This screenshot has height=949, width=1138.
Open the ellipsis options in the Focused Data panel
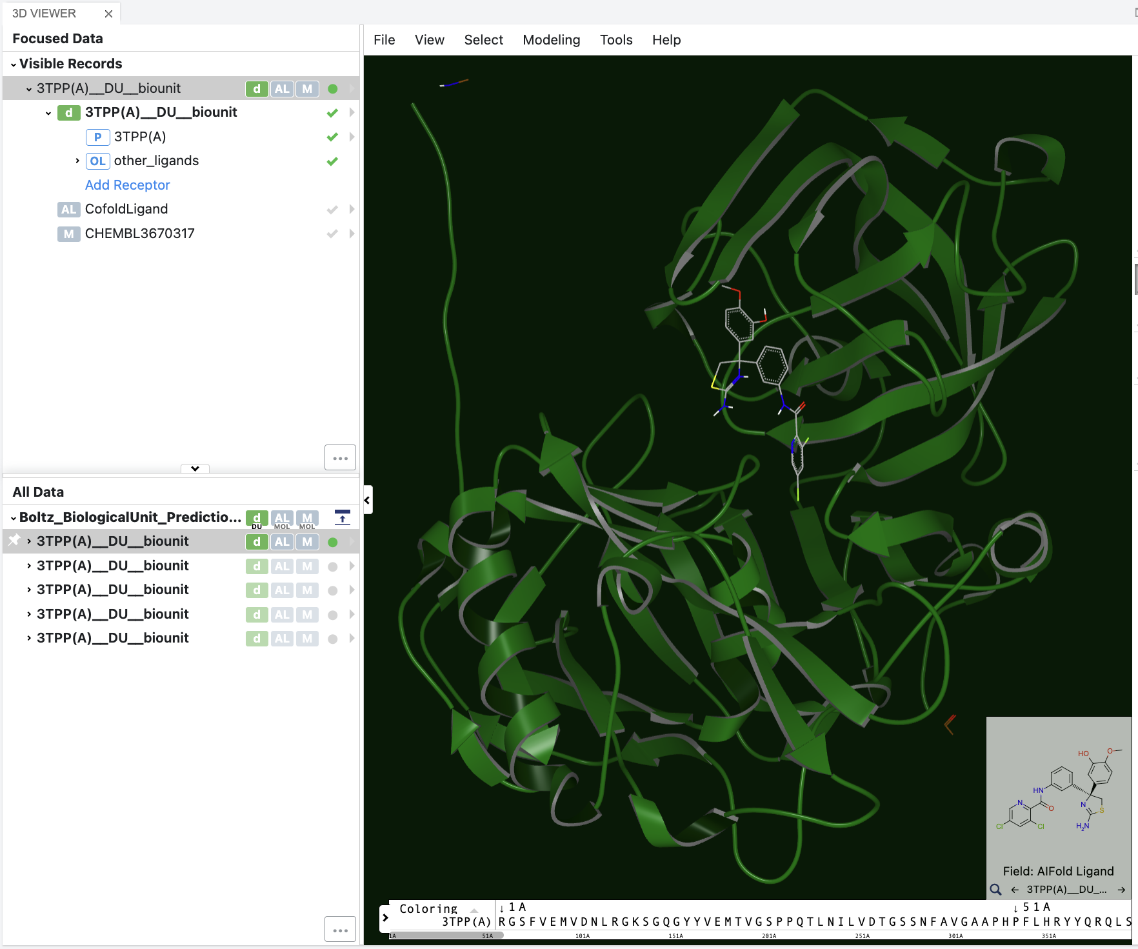coord(339,457)
